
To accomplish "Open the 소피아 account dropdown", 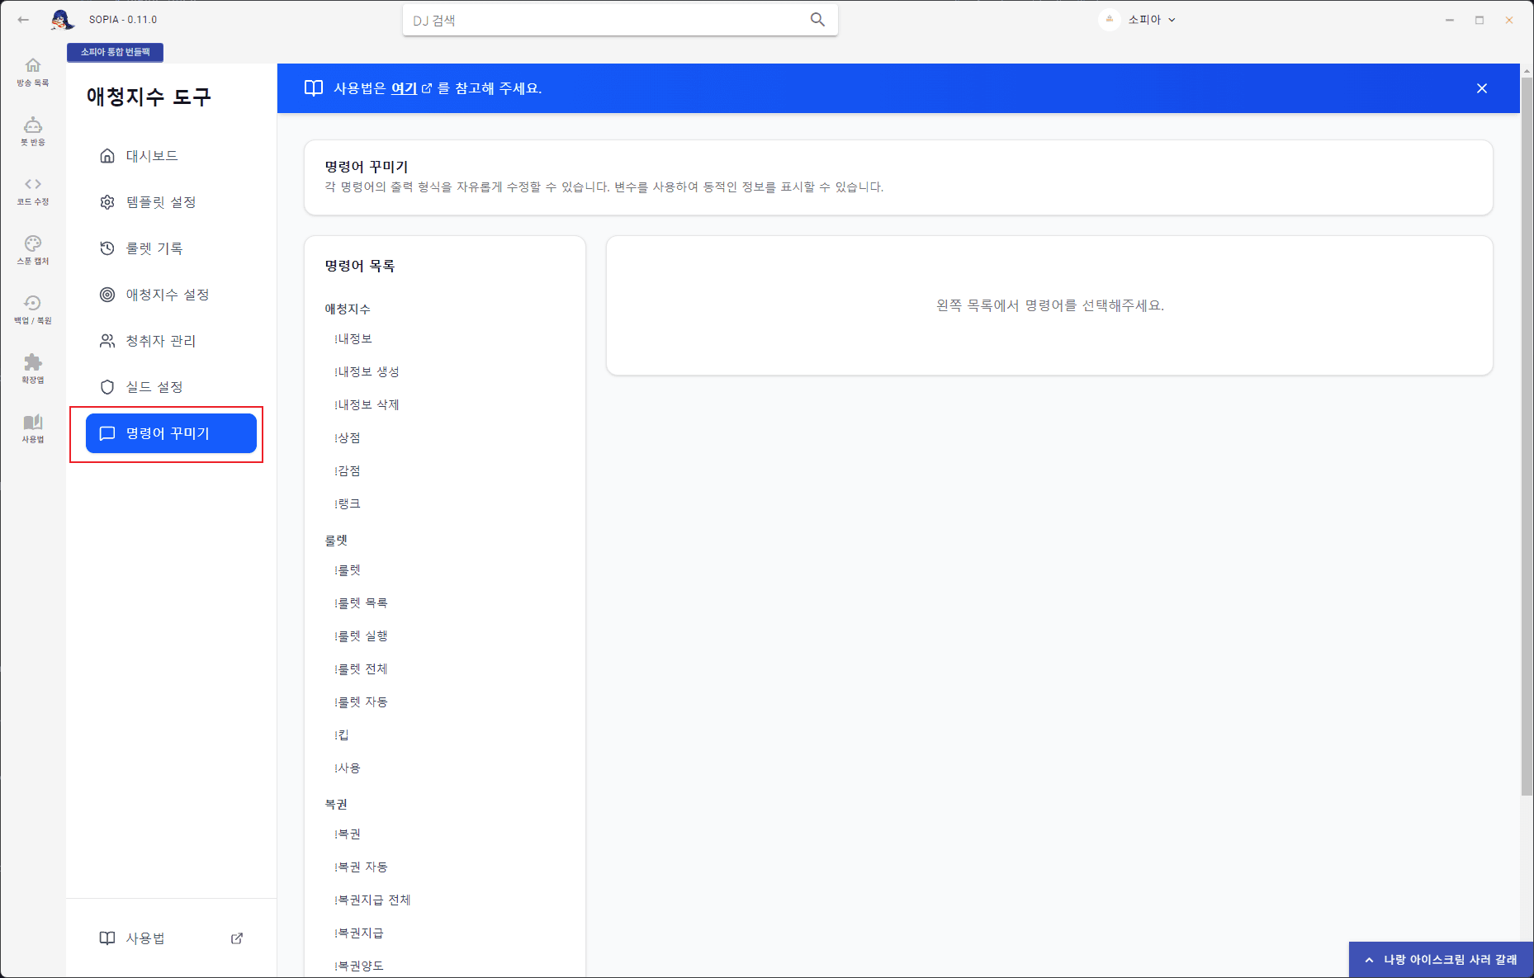I will coord(1139,19).
